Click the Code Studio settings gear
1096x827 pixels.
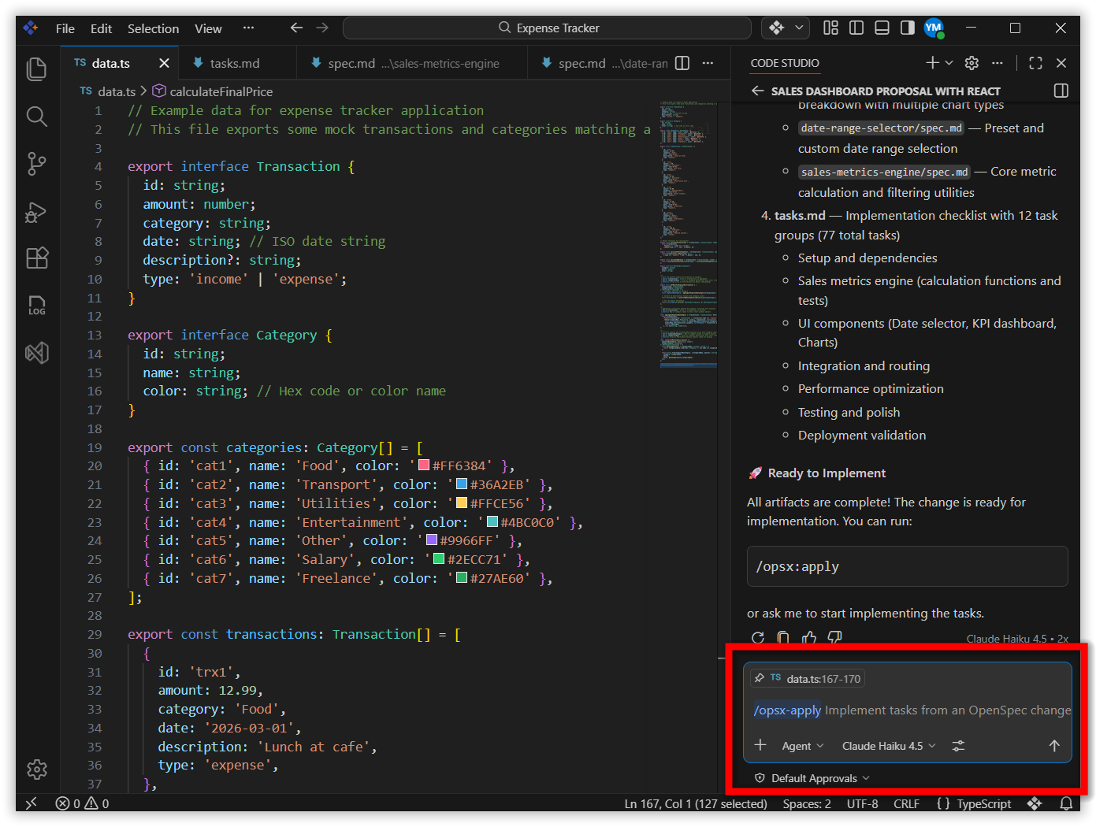pos(972,63)
